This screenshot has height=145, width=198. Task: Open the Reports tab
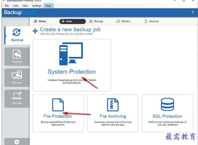click(152, 21)
